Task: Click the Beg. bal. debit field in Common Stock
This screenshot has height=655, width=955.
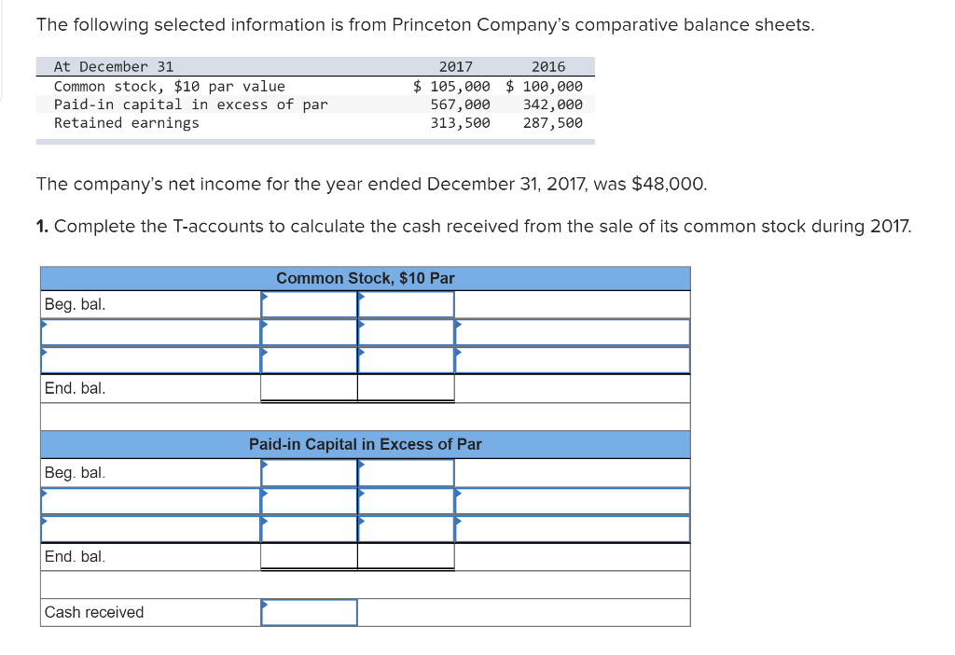Action: pos(310,302)
